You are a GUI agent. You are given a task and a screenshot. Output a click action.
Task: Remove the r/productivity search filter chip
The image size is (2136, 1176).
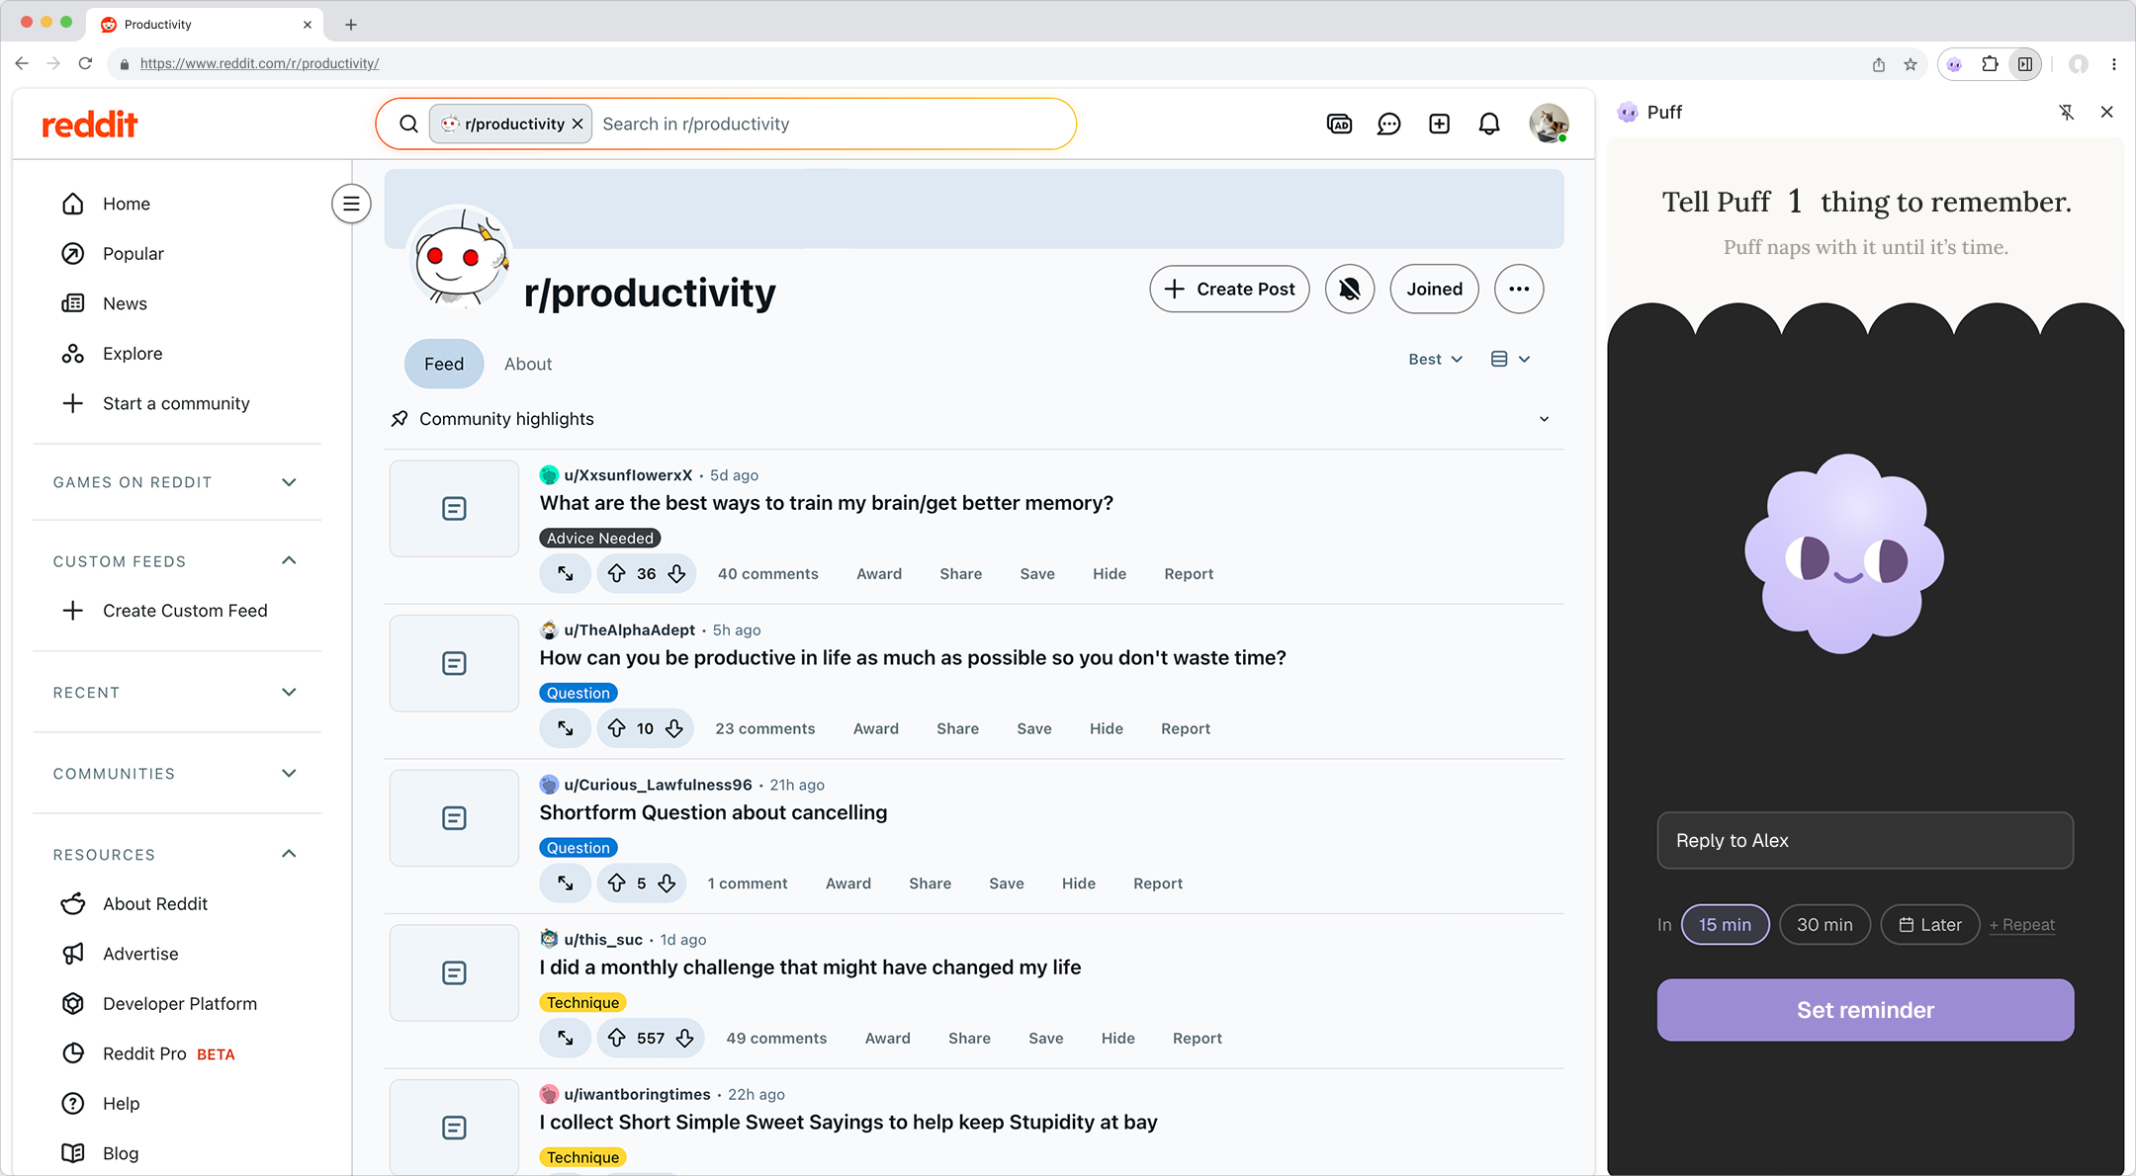click(x=578, y=124)
